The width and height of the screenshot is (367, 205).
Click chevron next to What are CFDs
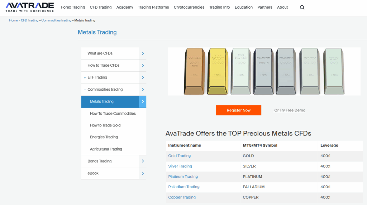[143, 53]
